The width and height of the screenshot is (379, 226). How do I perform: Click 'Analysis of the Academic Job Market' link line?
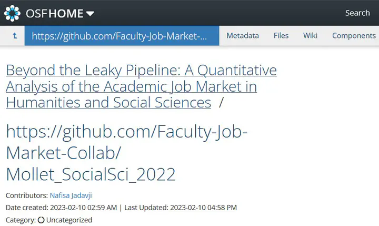tap(131, 86)
